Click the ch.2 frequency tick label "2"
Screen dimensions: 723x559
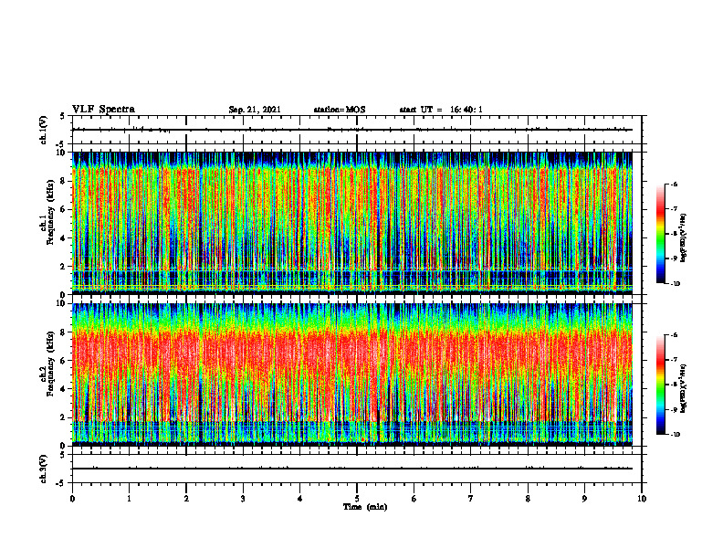coord(64,417)
